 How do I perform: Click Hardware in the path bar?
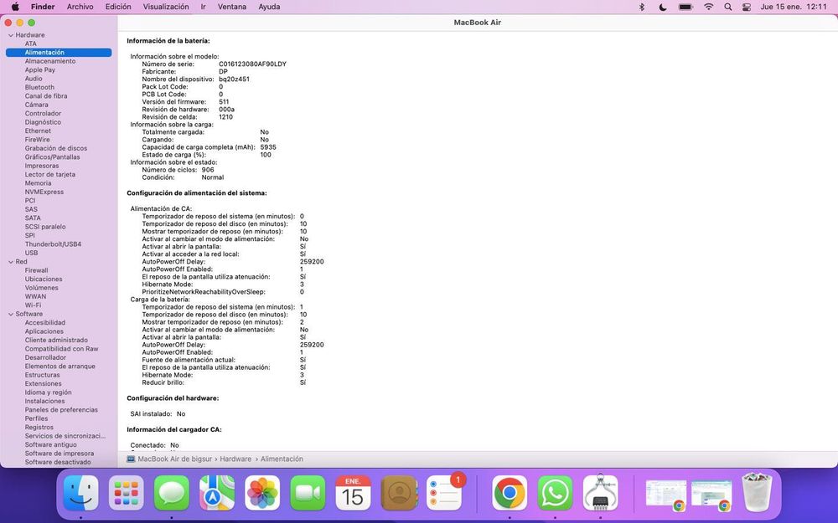[235, 459]
